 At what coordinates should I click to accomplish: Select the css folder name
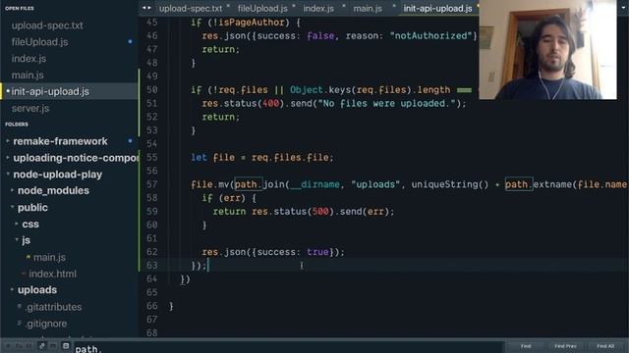pos(30,224)
